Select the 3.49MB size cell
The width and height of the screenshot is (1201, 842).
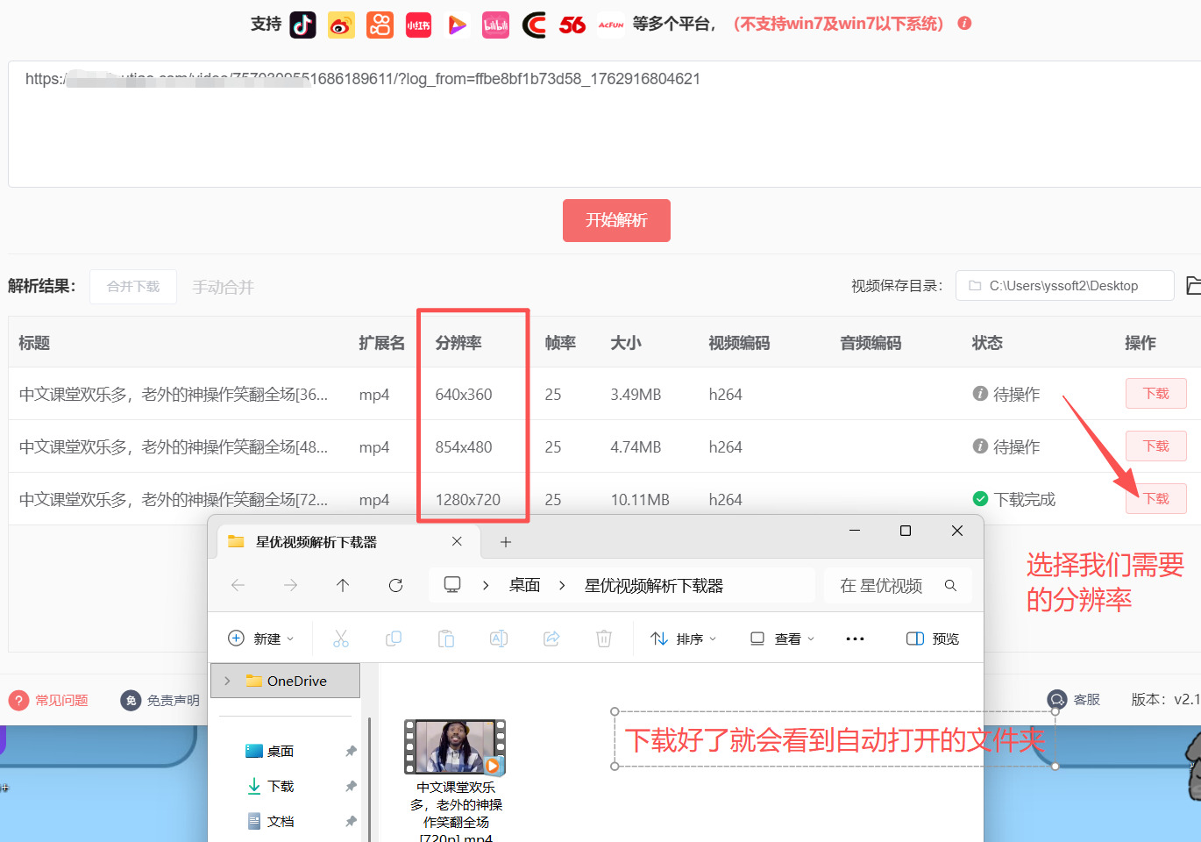pyautogui.click(x=636, y=394)
